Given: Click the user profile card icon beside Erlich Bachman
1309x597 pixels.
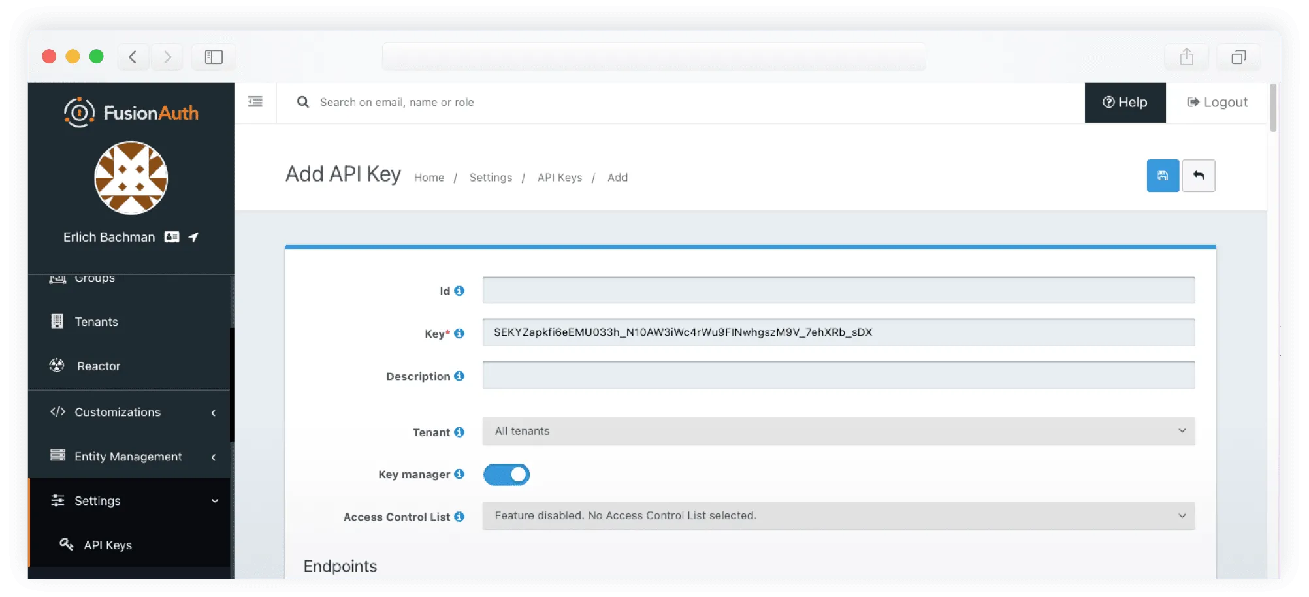Looking at the screenshot, I should point(172,237).
